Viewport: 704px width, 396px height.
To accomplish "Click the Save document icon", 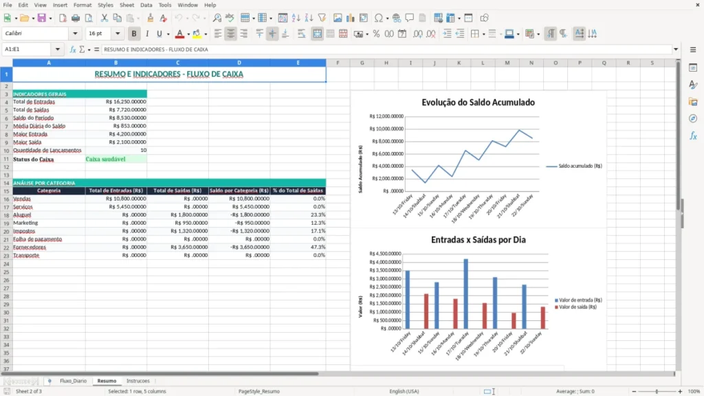I will pos(42,18).
